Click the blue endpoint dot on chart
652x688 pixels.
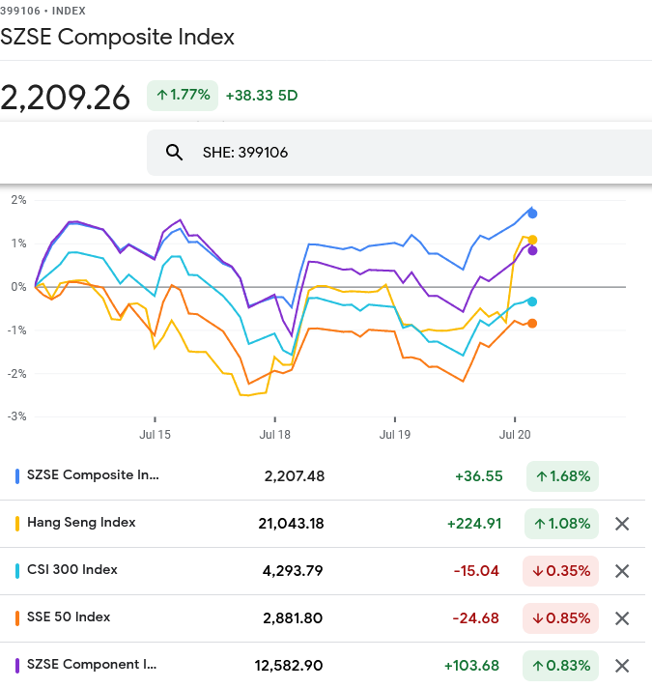[532, 214]
